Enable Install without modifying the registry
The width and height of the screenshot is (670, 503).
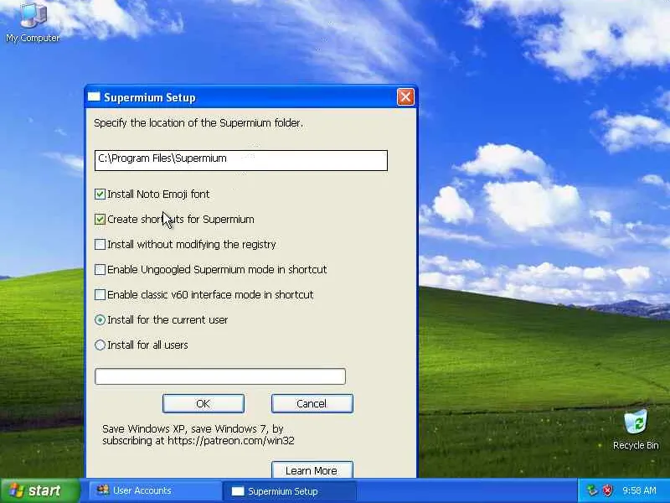(x=100, y=244)
